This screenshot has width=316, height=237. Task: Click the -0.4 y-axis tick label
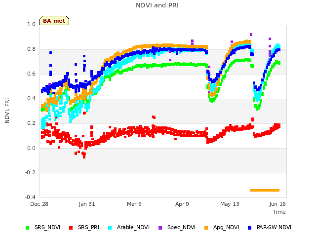coord(30,197)
